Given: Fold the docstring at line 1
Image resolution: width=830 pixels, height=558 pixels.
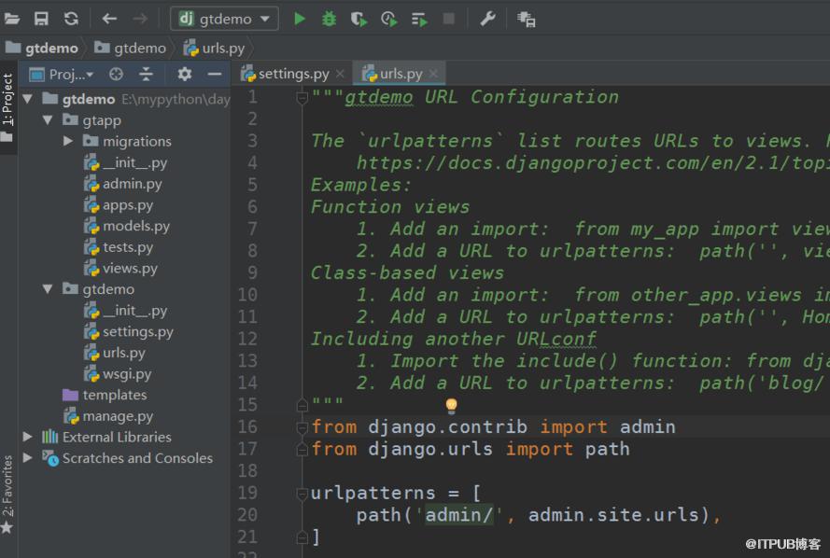Looking at the screenshot, I should tap(302, 97).
